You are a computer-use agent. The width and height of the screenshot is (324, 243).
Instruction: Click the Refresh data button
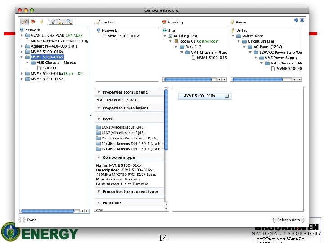pos(288,220)
